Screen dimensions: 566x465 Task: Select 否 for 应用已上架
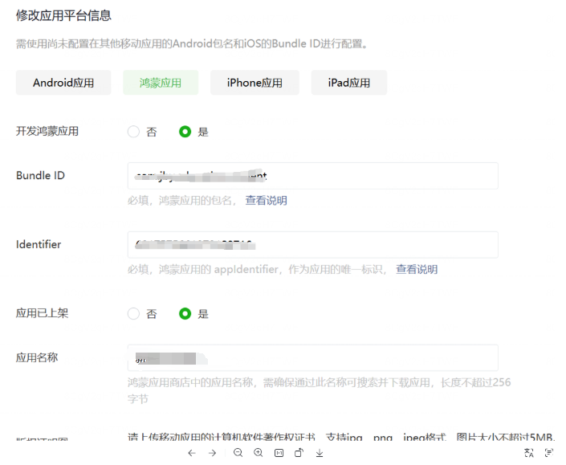133,314
